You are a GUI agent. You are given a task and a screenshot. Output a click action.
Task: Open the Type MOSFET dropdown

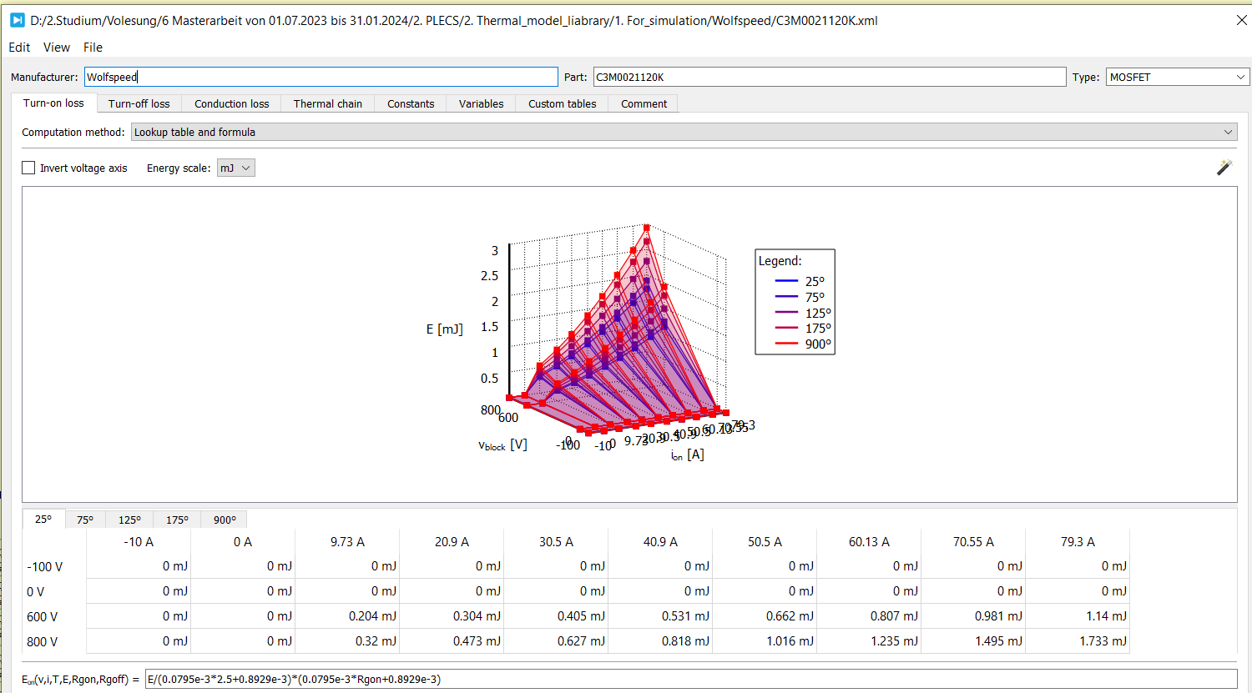click(1177, 77)
